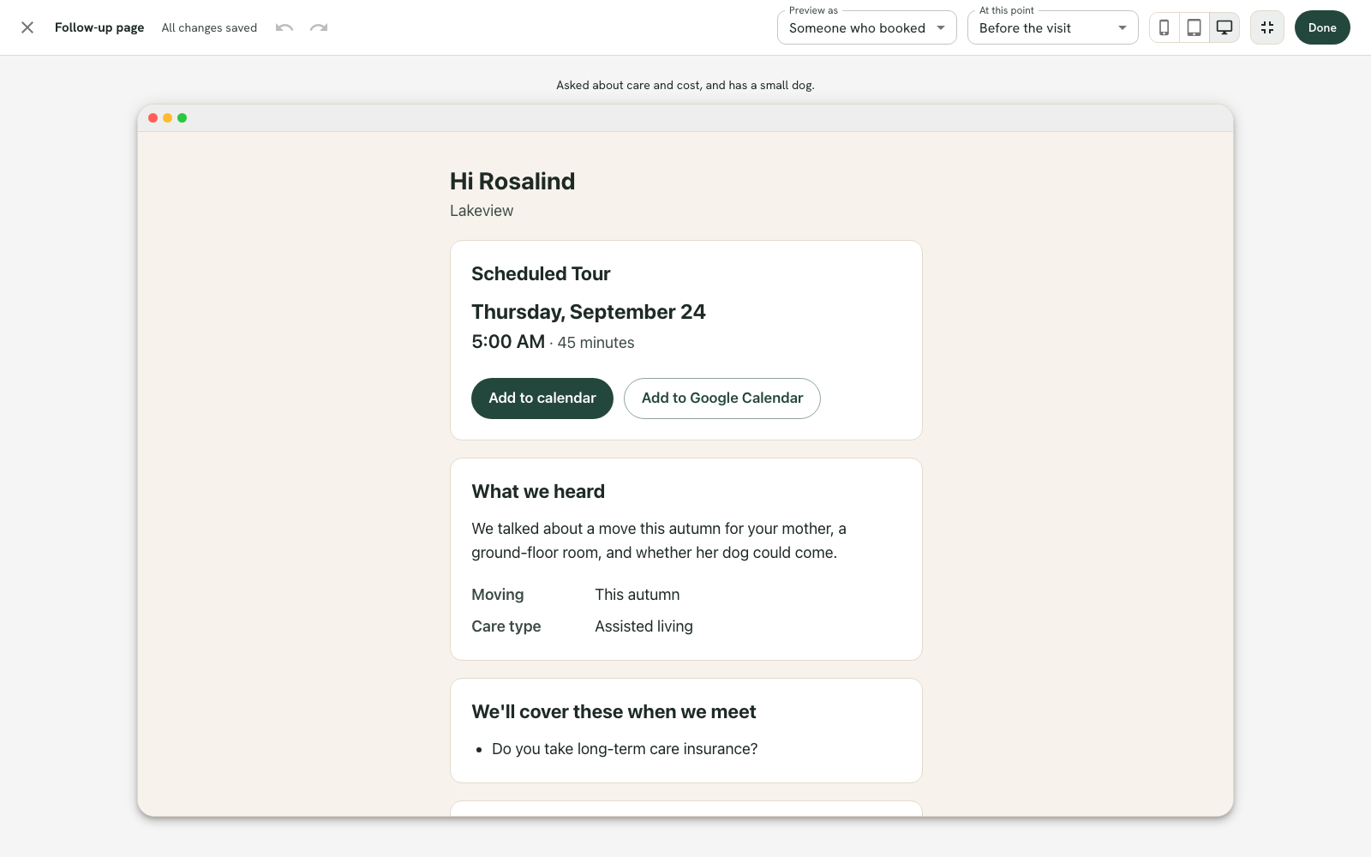The height and width of the screenshot is (857, 1371).
Task: Switch to desktop preview
Action: 1224,27
